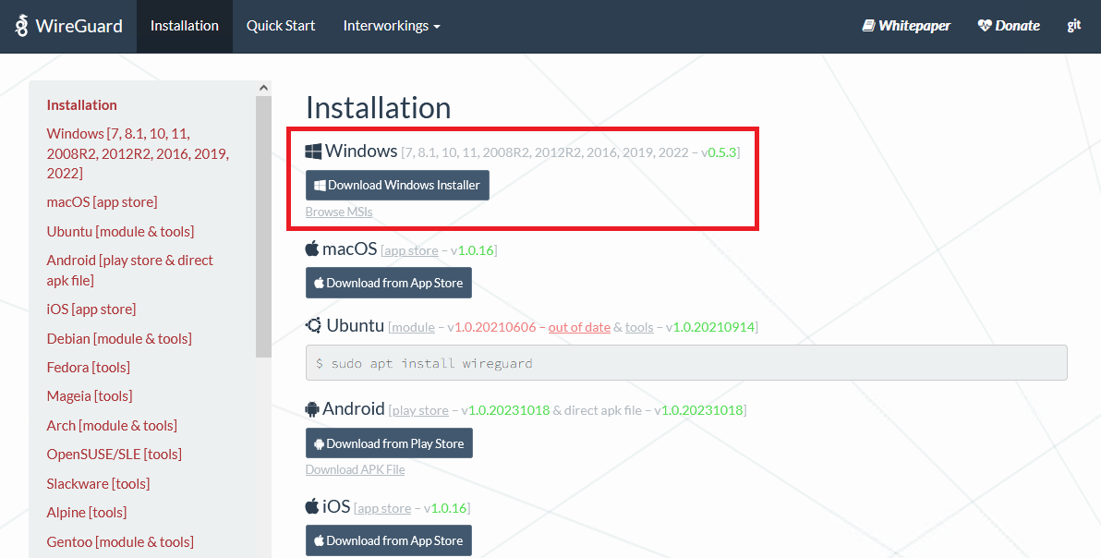Click the sidebar scroll up arrow
1101x558 pixels.
[x=263, y=89]
